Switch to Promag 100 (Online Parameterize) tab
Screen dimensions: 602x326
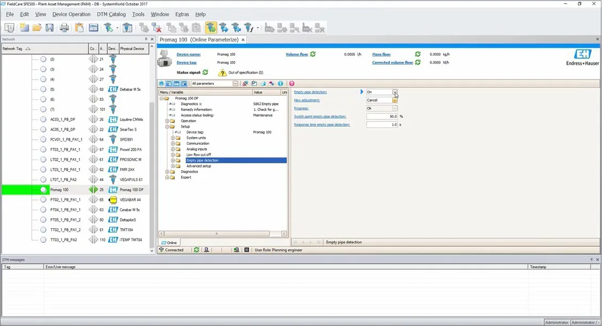point(199,39)
